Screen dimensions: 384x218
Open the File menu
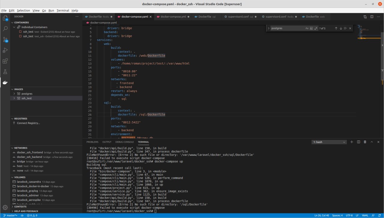pyautogui.click(x=4, y=10)
